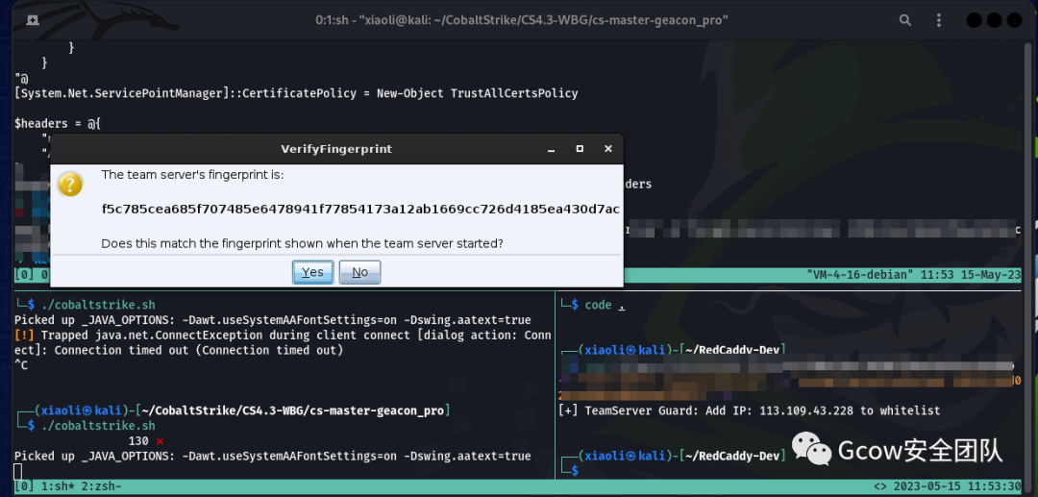The height and width of the screenshot is (497, 1038).
Task: Click the first black window control circle
Action: pyautogui.click(x=975, y=20)
